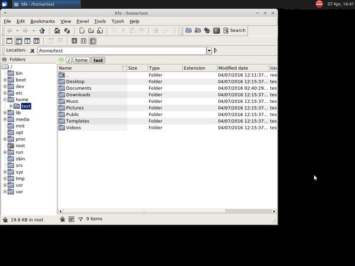Toggle thumbnails icon in status bar
Image resolution: width=355 pixels, height=266 pixels.
72,219
